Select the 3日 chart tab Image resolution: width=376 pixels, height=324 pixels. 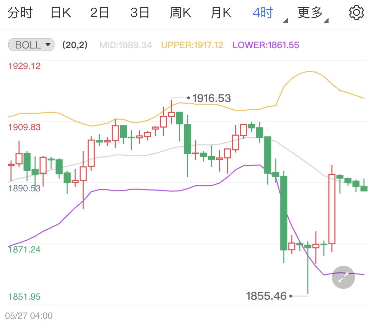(x=140, y=13)
